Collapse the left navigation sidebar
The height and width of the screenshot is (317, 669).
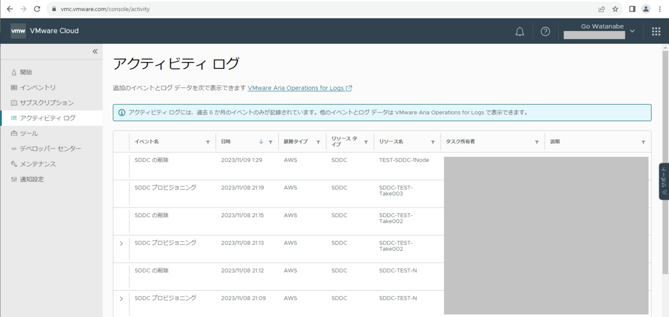(x=95, y=51)
